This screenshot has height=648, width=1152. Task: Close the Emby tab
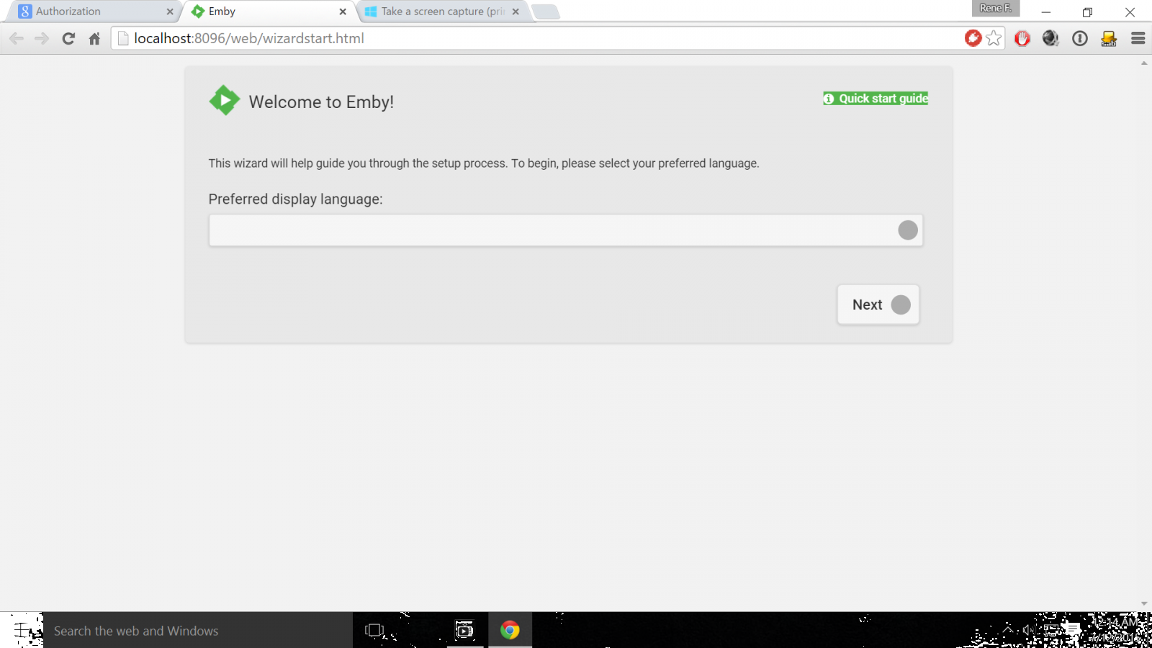tap(343, 12)
